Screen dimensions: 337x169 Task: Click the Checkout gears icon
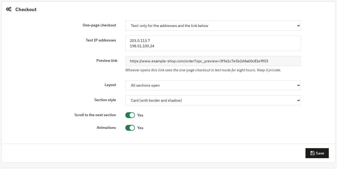point(9,10)
